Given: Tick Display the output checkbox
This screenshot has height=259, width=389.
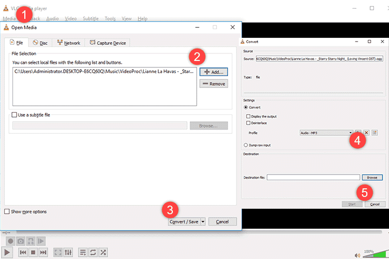Looking at the screenshot, I should [248, 116].
